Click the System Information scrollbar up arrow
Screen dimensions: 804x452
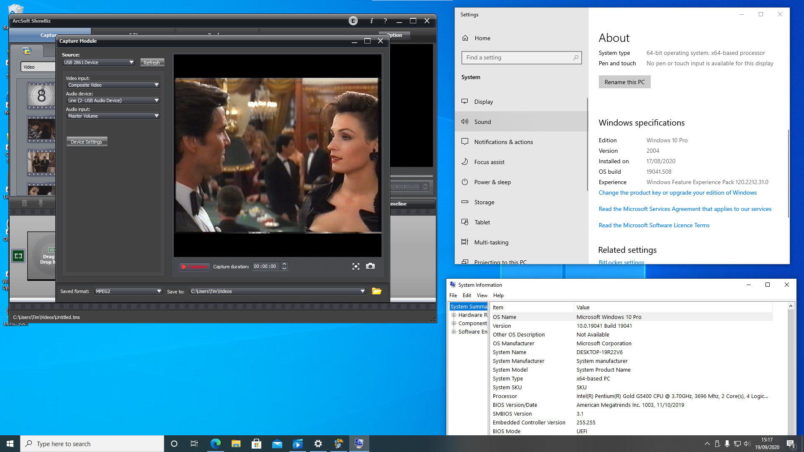pos(791,306)
